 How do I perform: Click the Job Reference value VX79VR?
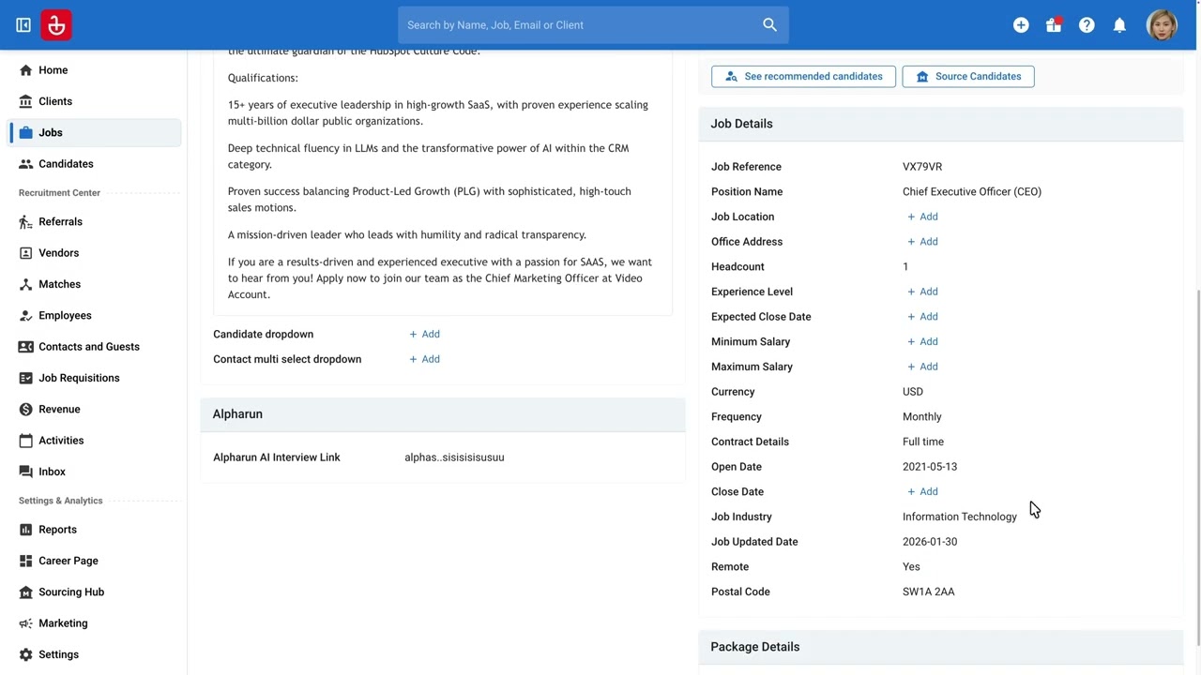[x=922, y=167]
